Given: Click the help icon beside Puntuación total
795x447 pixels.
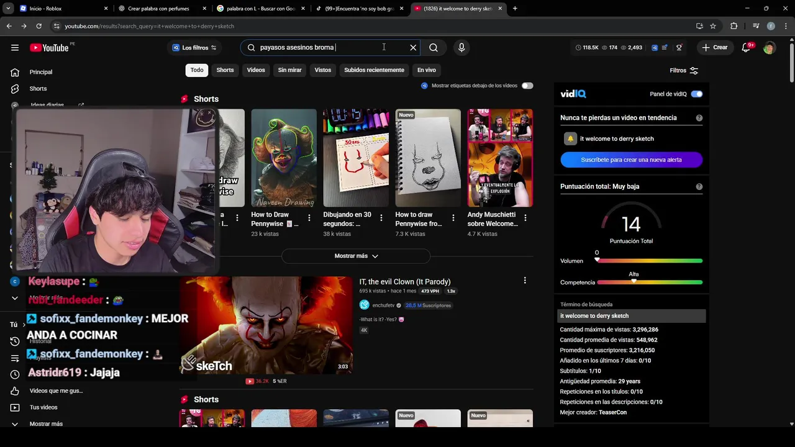Looking at the screenshot, I should pos(699,186).
